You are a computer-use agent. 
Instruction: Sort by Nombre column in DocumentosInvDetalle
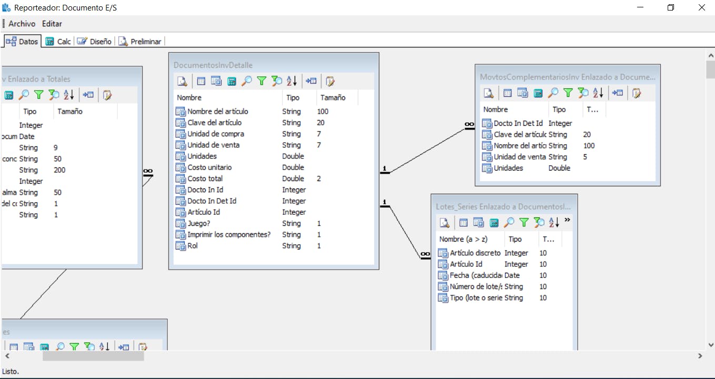click(227, 97)
